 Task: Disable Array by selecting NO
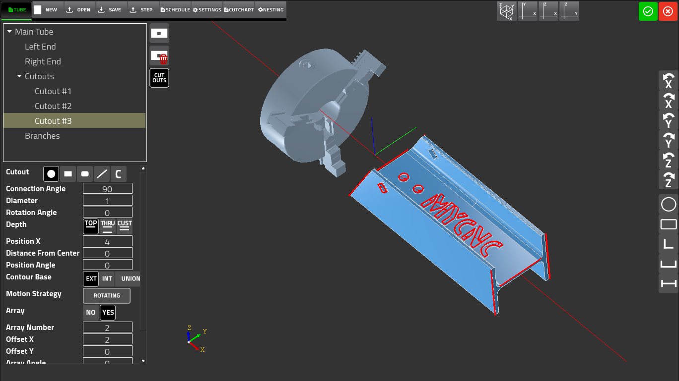tap(91, 312)
